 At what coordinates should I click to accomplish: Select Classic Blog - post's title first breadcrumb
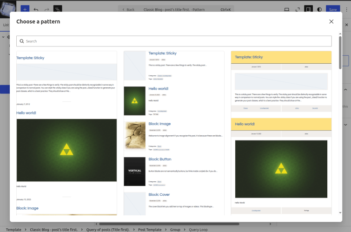54,230
